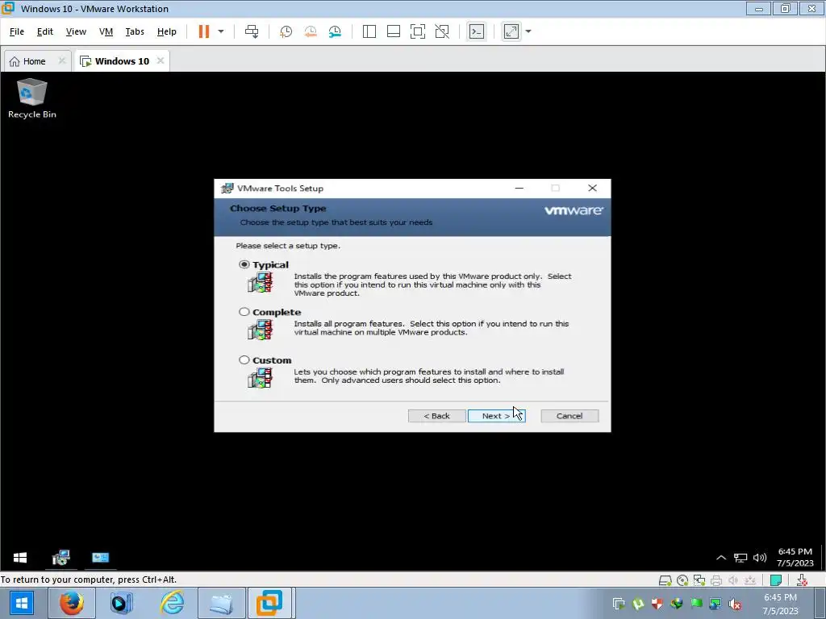Image resolution: width=826 pixels, height=619 pixels.
Task: Open the File menu
Action: tap(17, 31)
